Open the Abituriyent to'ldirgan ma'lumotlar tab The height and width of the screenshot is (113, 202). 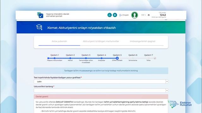(101, 41)
